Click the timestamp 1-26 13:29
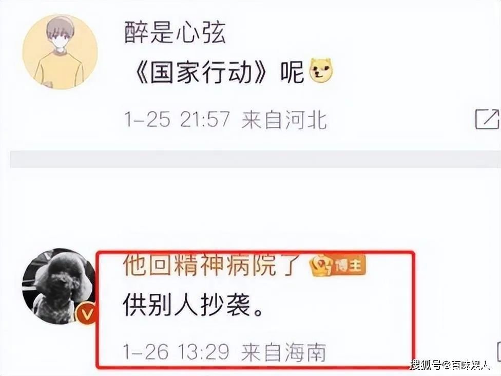This screenshot has height=376, width=501. (177, 352)
